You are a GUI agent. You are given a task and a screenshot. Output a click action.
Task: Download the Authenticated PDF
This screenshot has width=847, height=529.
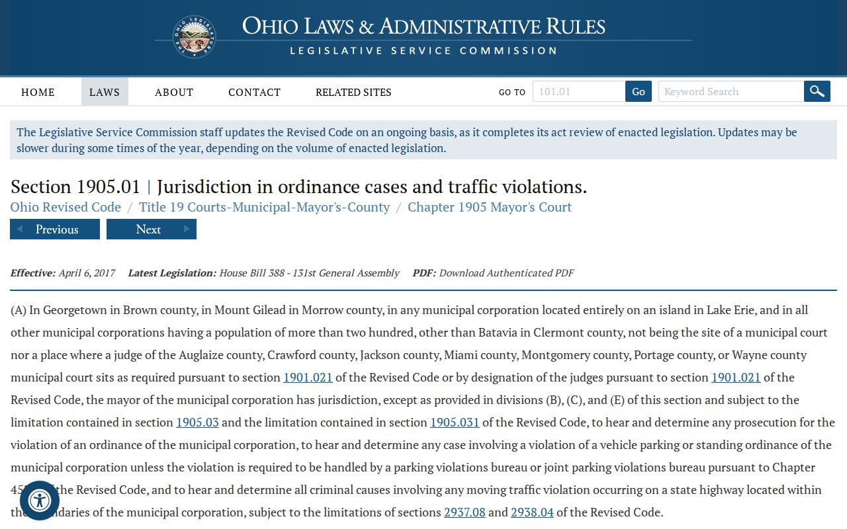(x=506, y=272)
